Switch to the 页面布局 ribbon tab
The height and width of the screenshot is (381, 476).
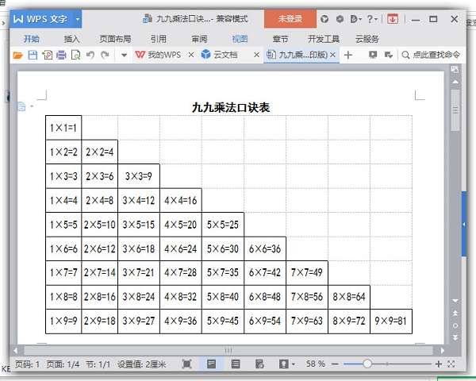tap(115, 39)
